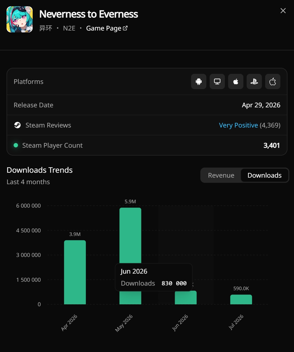Click the Steam logo beside Steam Reviews
The image size is (294, 352).
click(17, 125)
